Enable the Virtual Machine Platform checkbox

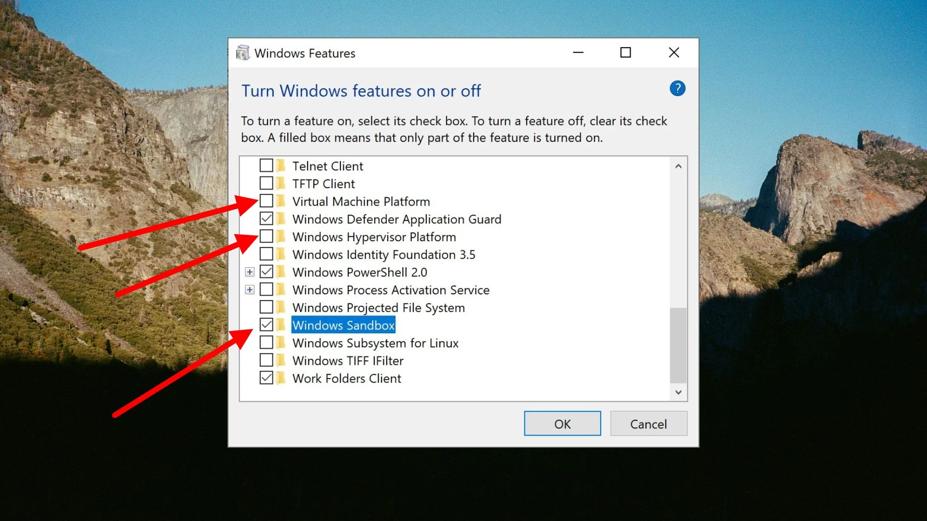[x=266, y=201]
